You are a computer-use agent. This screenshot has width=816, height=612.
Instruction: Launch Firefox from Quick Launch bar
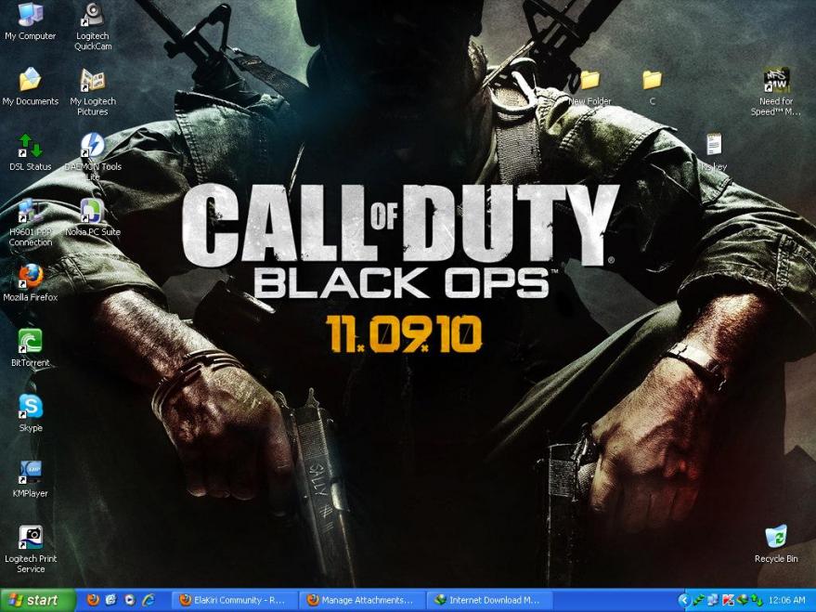tap(93, 600)
